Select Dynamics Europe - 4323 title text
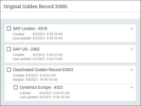This screenshot has width=141, height=106. [x=41, y=87]
